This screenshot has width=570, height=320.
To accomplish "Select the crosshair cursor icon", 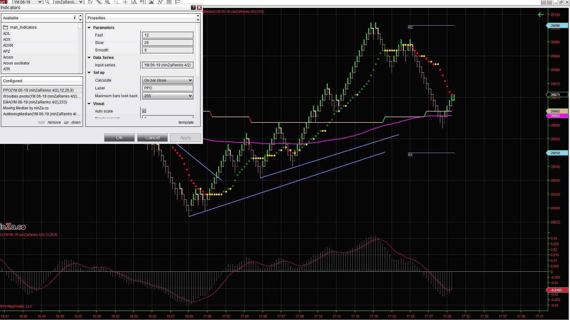I will 125,2.
